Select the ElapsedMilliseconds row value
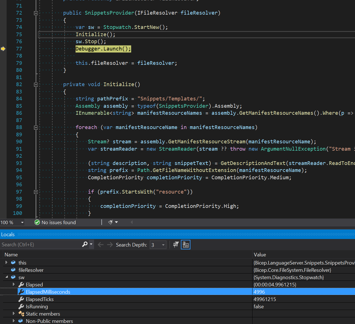The width and height of the screenshot is (355, 324). (x=259, y=292)
